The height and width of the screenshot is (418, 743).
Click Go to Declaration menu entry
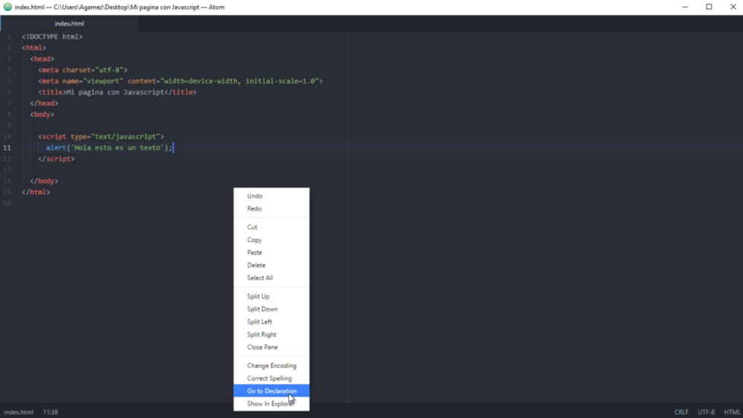(271, 391)
